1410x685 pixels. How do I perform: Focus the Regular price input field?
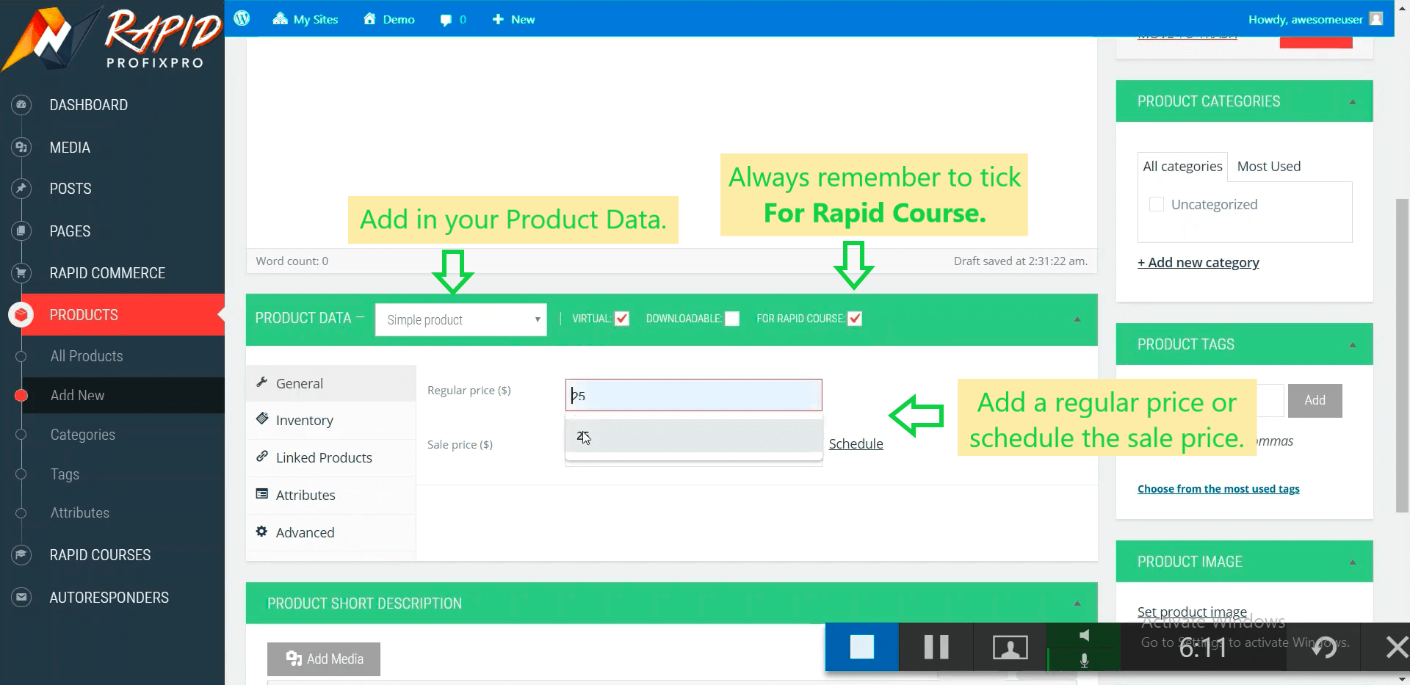(693, 395)
